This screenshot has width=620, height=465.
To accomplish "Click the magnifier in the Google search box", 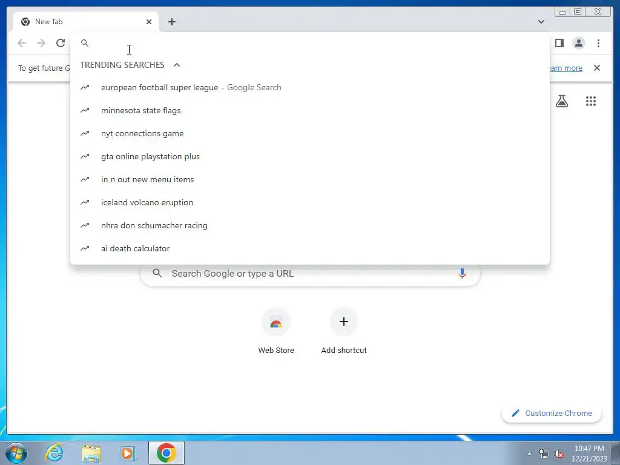I will [x=157, y=273].
